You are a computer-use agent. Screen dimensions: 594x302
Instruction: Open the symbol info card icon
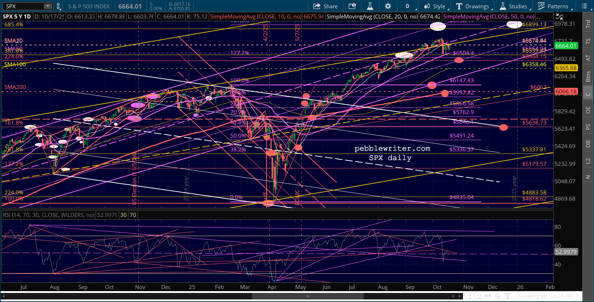[x=352, y=6]
